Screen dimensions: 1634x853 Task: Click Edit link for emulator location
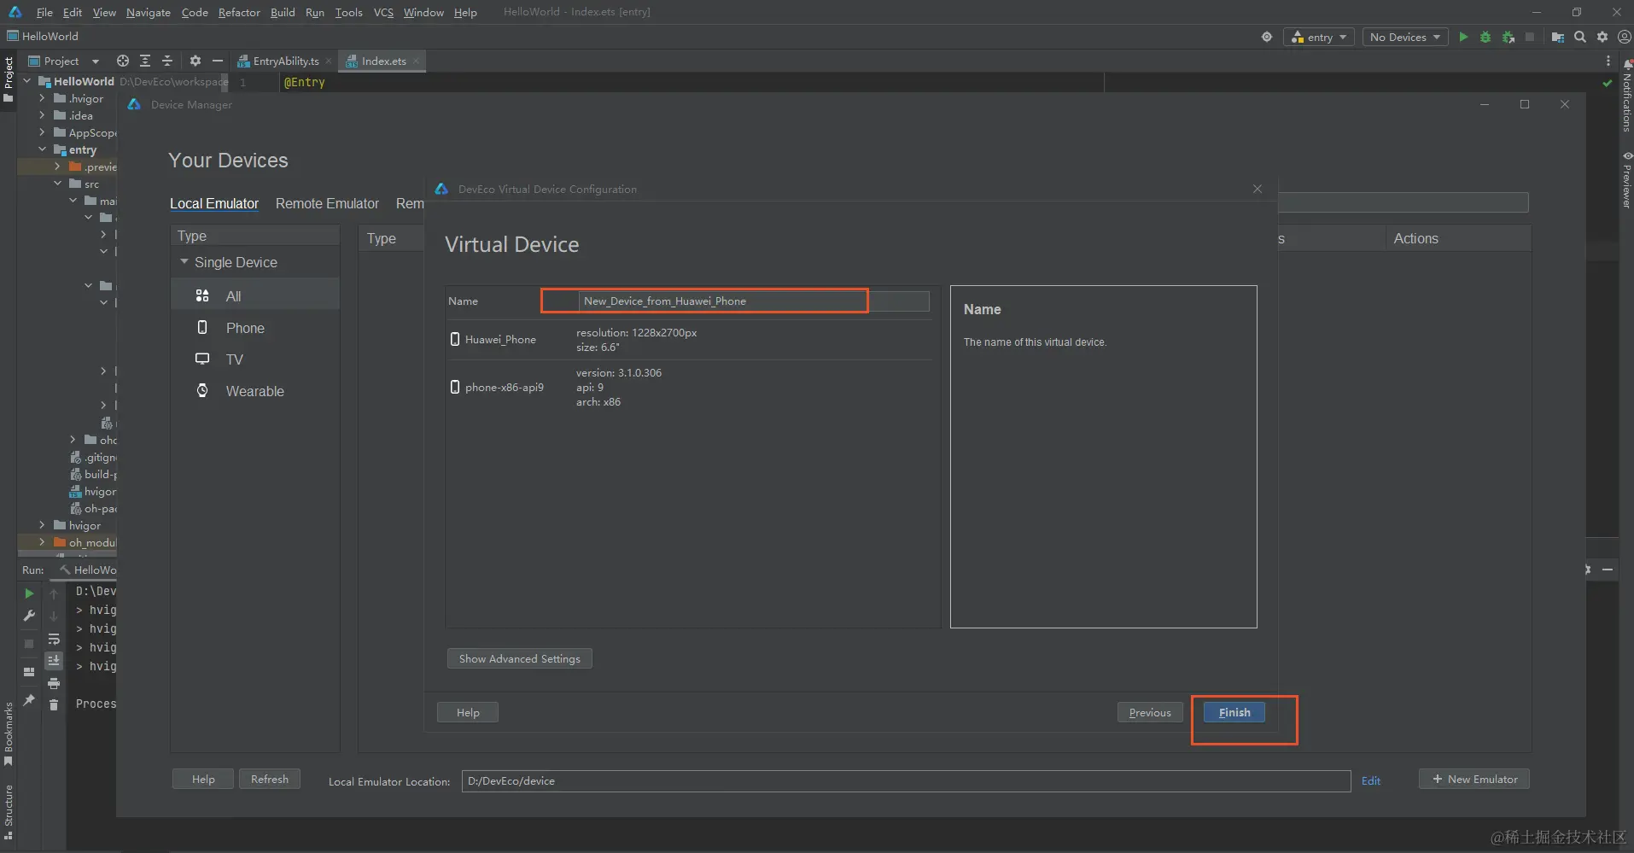point(1371,780)
